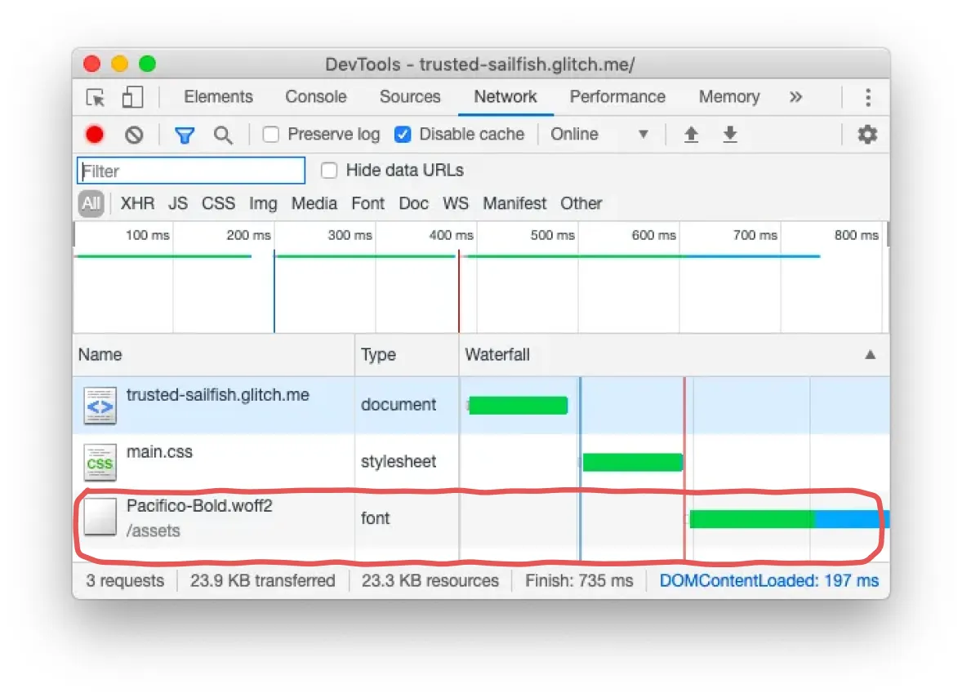This screenshot has width=962, height=697.
Task: Uncheck the Disable cache checkbox
Action: [403, 135]
